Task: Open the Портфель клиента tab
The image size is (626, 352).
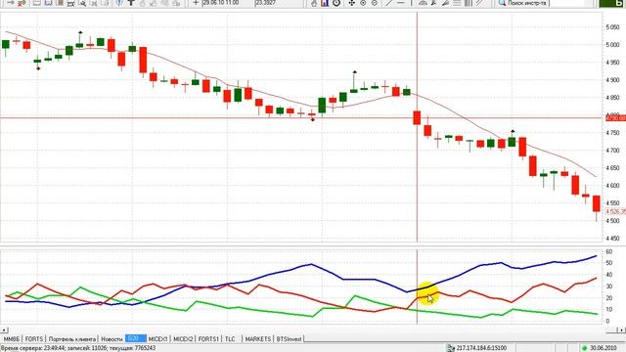Action: pyautogui.click(x=71, y=339)
